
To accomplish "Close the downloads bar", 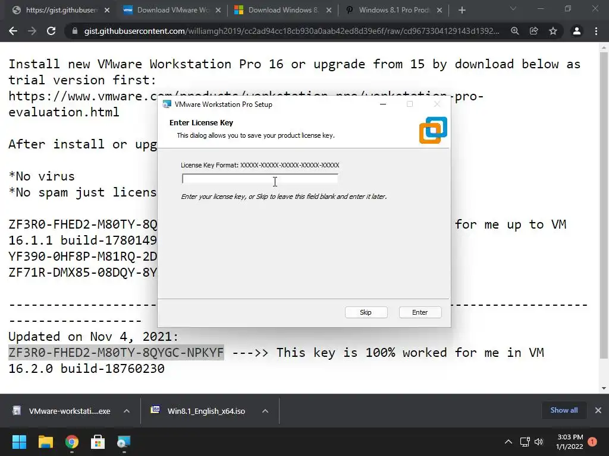I will click(x=598, y=410).
